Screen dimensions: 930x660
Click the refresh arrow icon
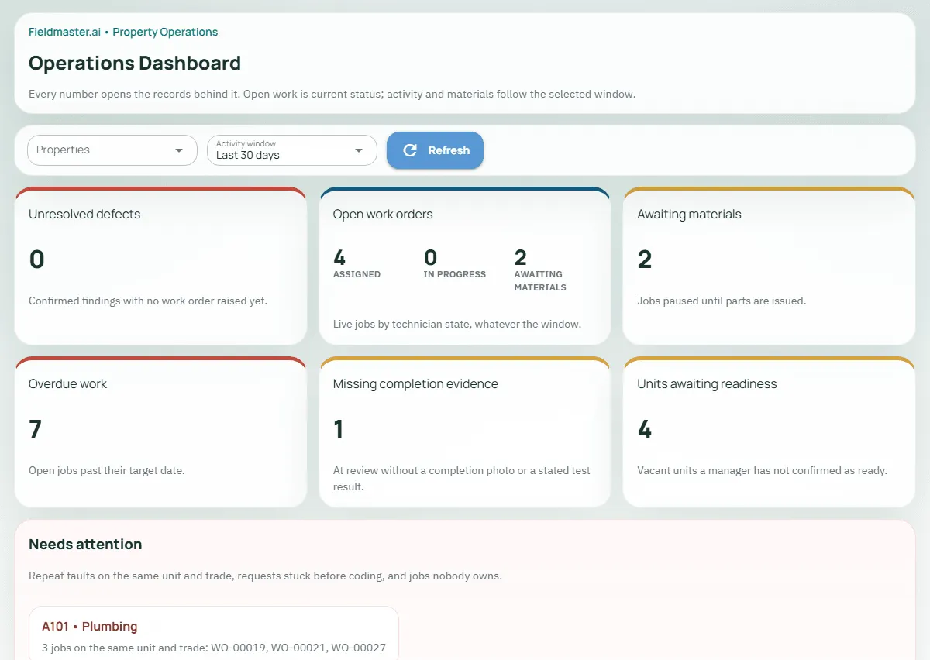coord(411,150)
